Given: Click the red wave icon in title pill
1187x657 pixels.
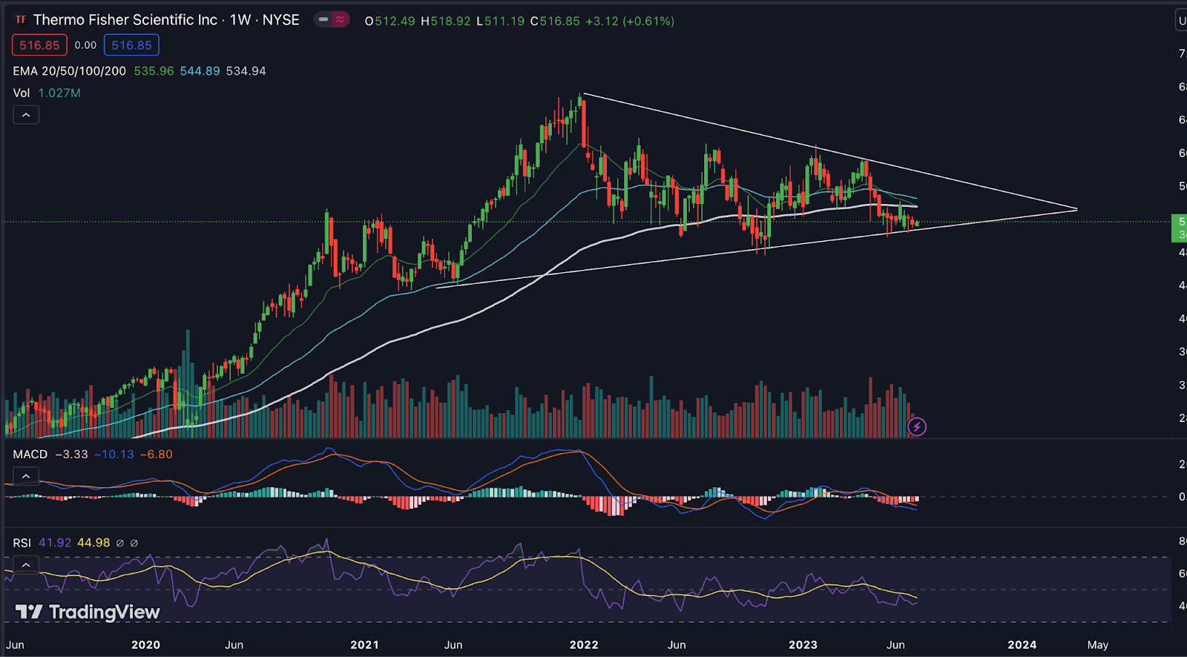Looking at the screenshot, I should click(340, 20).
